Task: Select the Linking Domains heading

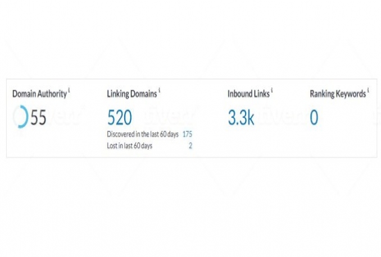Action: tap(131, 94)
